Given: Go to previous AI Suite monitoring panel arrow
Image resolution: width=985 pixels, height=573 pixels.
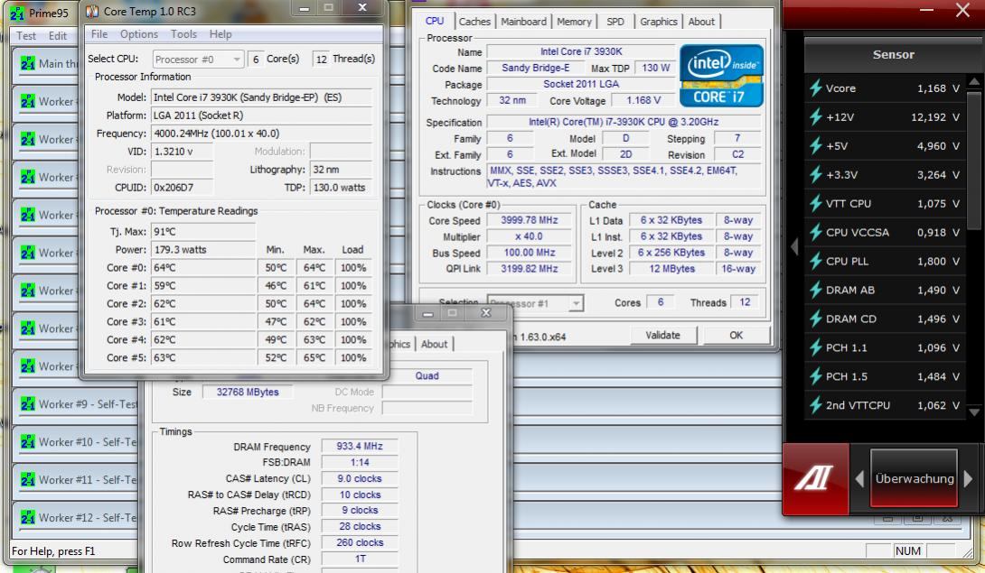Looking at the screenshot, I should [860, 479].
